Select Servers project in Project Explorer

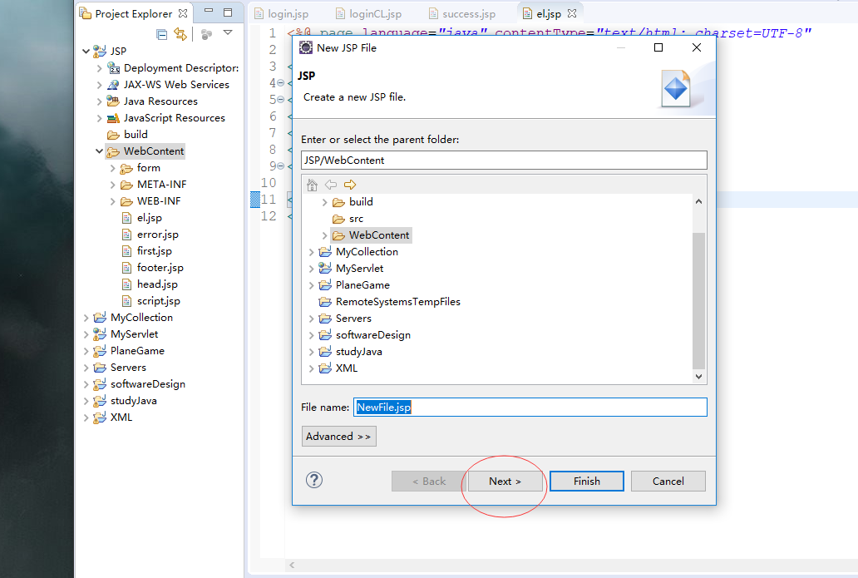coord(128,368)
